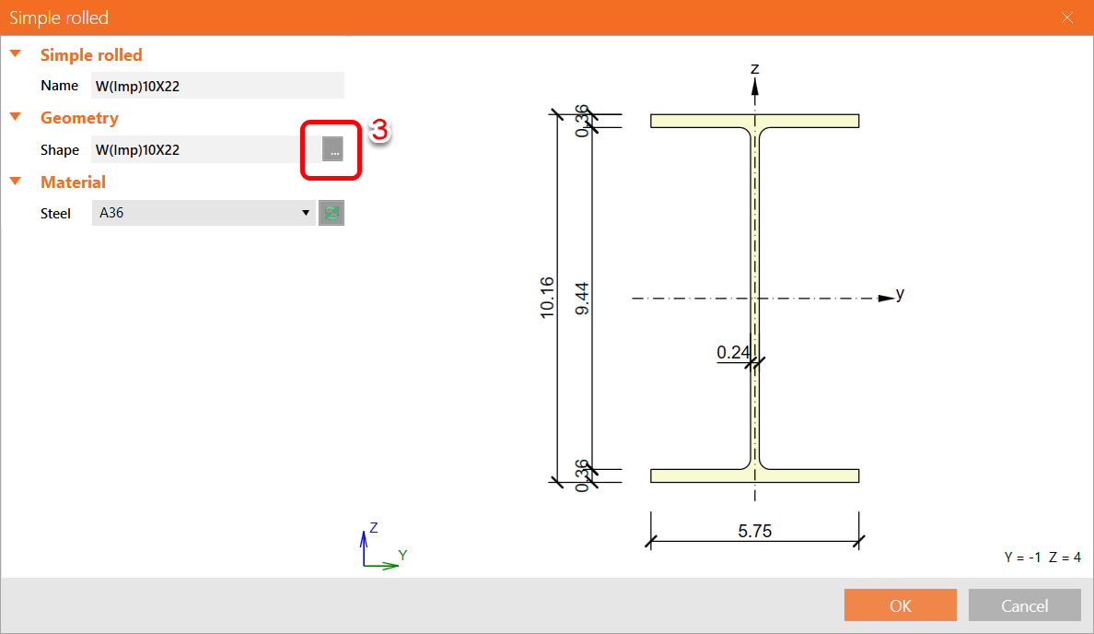The image size is (1094, 634).
Task: Click the Shape field showing W(Imp)10X22
Action: (198, 149)
